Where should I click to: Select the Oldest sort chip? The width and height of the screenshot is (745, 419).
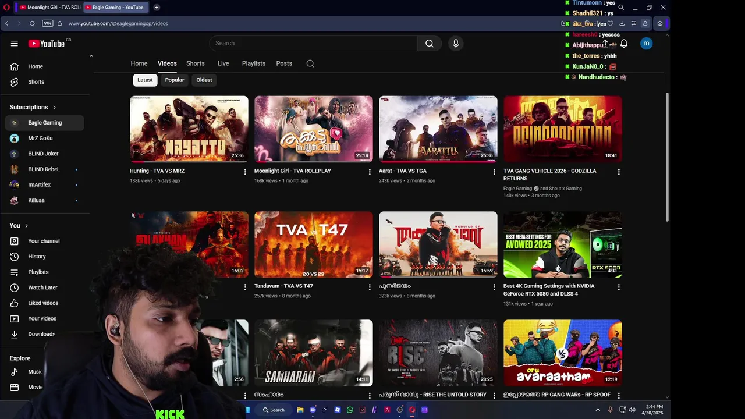[204, 80]
